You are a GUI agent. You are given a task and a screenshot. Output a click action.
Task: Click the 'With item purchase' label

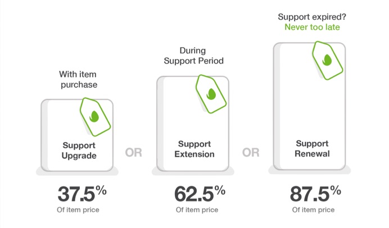(79, 80)
